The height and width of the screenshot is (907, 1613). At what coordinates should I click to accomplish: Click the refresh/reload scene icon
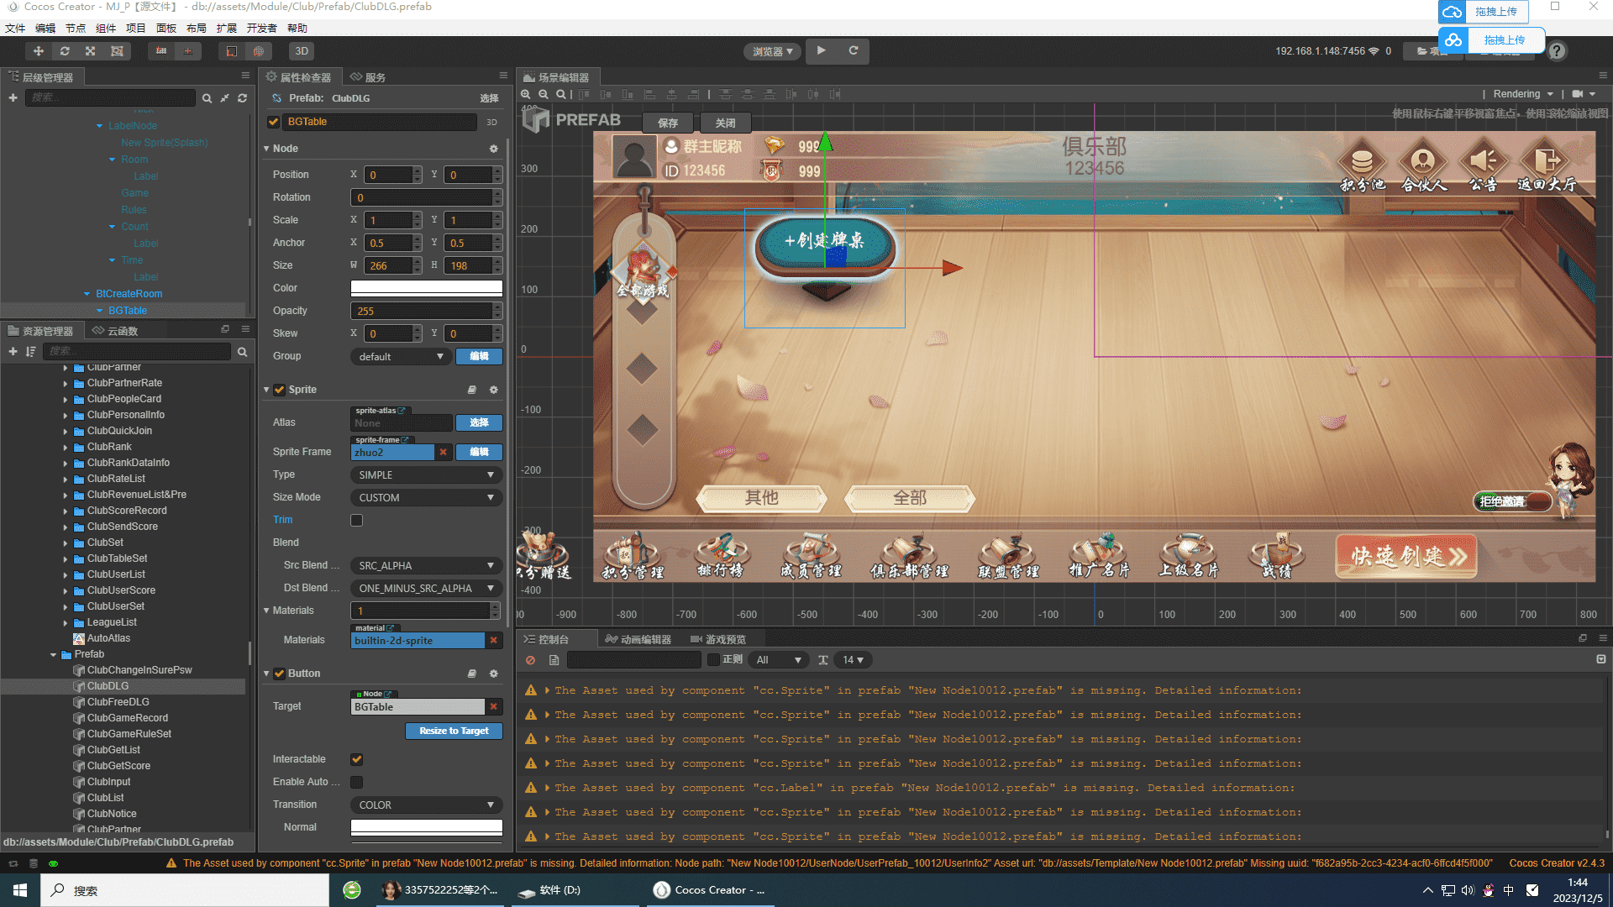[852, 52]
